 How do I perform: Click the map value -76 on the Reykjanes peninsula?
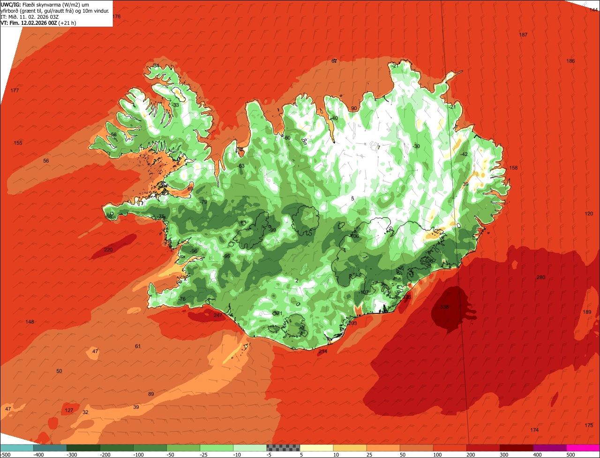coord(182,299)
